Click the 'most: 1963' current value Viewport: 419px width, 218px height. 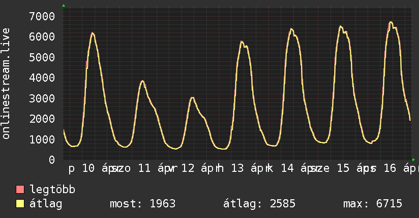click(143, 204)
